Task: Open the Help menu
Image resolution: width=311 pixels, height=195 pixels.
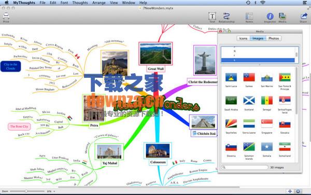Action: point(143,3)
